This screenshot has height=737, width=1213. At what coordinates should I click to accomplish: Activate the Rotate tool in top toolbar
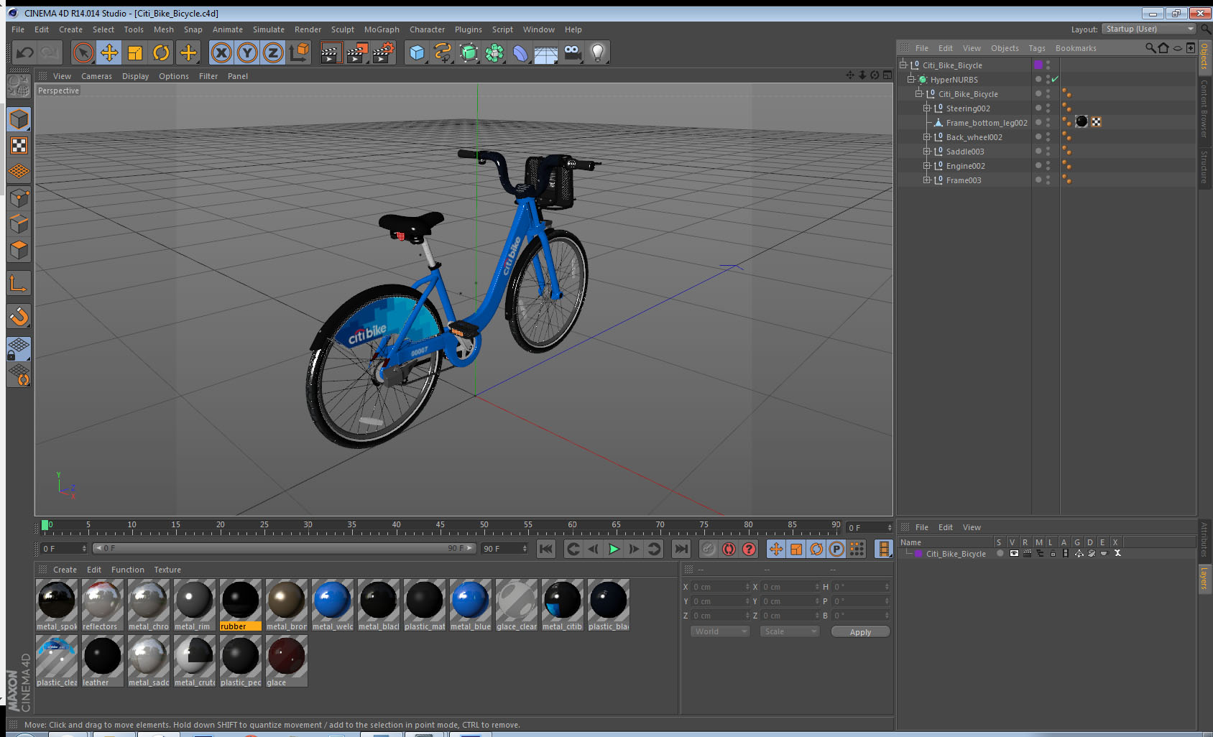tap(162, 52)
